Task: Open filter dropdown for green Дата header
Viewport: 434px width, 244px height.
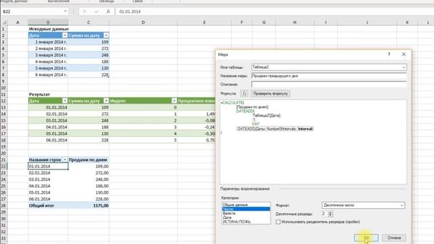Action: [65, 101]
